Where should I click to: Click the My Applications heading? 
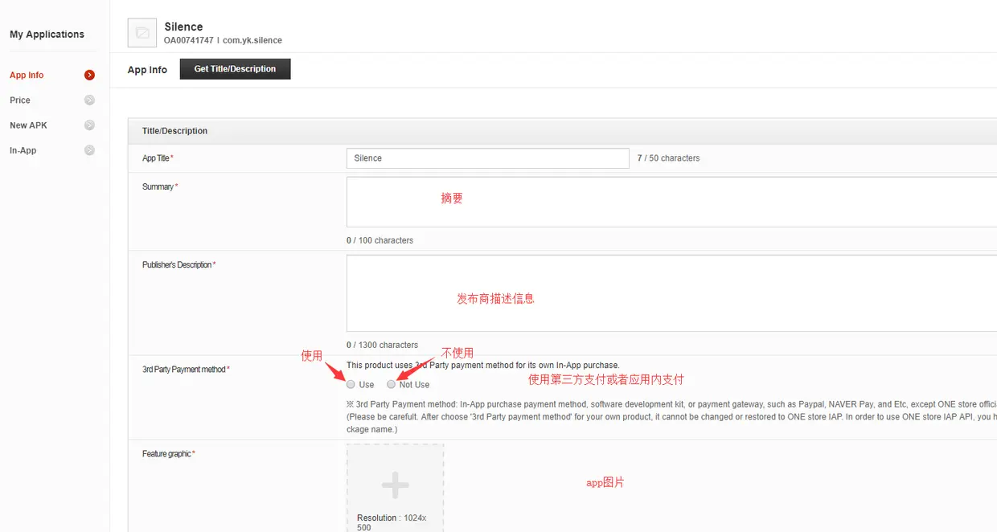(47, 35)
